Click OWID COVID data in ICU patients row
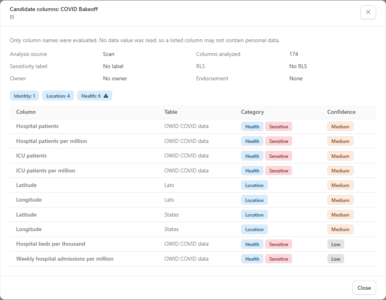Image resolution: width=386 pixels, height=300 pixels. point(186,156)
